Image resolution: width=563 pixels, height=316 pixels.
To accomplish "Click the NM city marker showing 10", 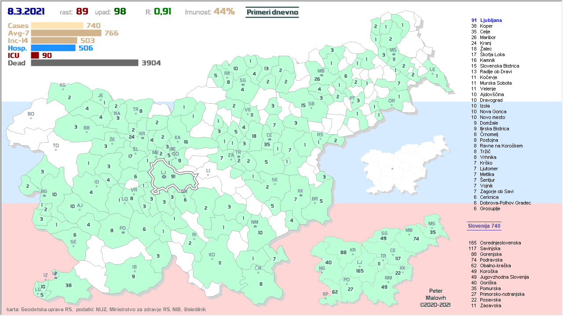I will [255, 226].
